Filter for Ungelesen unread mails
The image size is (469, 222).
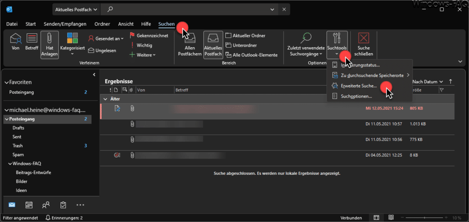(102, 50)
